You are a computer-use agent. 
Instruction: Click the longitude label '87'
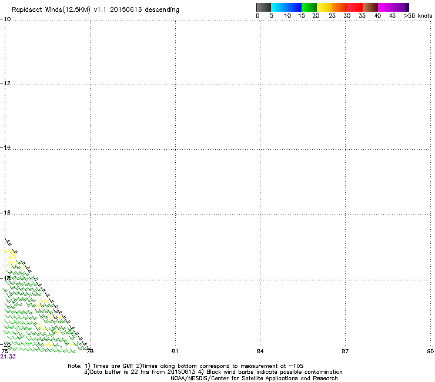coord(345,351)
